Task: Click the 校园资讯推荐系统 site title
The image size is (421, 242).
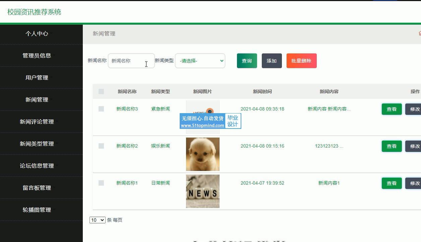Action: [x=34, y=12]
